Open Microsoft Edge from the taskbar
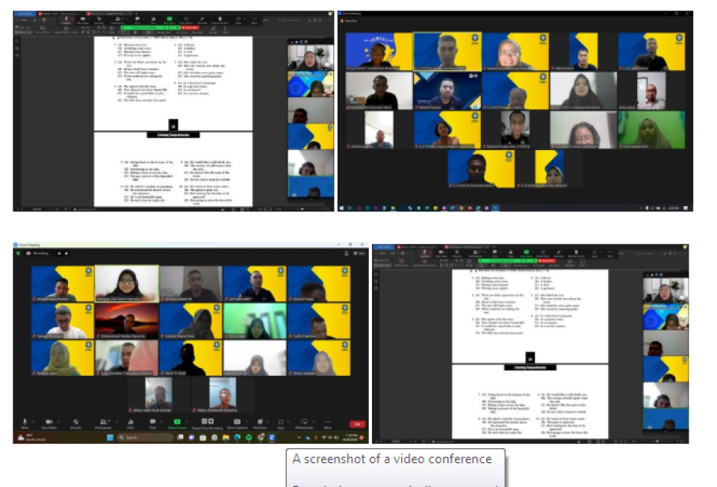 pyautogui.click(x=238, y=438)
